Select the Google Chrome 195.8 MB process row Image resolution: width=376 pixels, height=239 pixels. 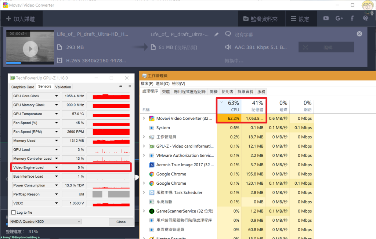[x=227, y=174]
